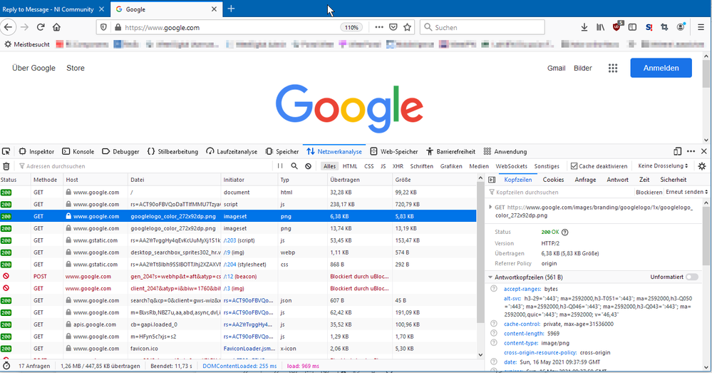Save page to Pocket
Image resolution: width=712 pixels, height=373 pixels.
[x=393, y=27]
